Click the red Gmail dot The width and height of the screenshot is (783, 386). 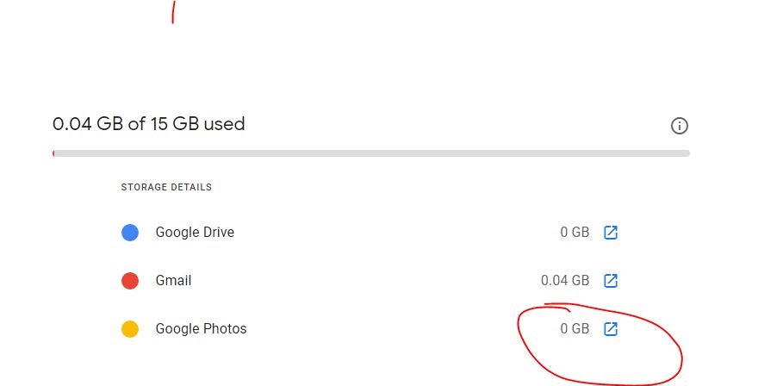click(130, 281)
